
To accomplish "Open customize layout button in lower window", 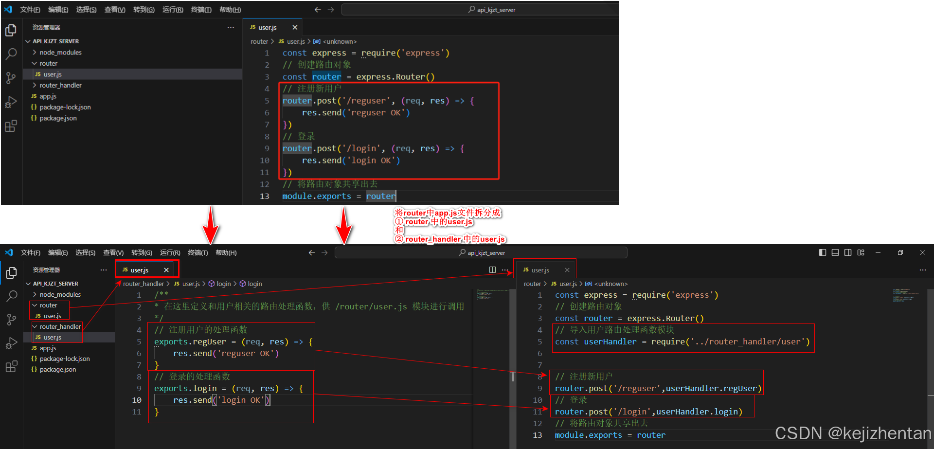I will 861,252.
